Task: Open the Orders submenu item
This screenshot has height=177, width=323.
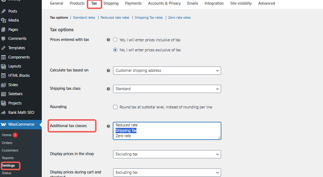Action: 7,143
